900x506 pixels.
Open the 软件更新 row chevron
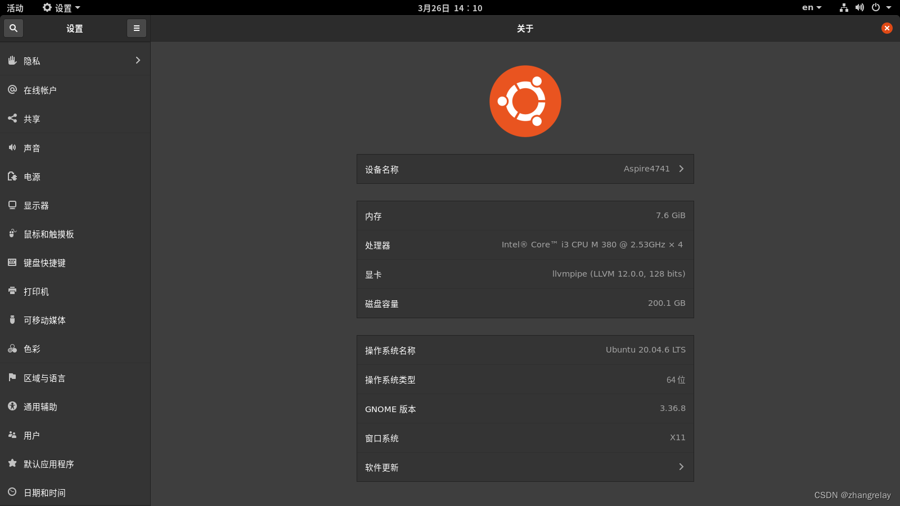click(681, 467)
